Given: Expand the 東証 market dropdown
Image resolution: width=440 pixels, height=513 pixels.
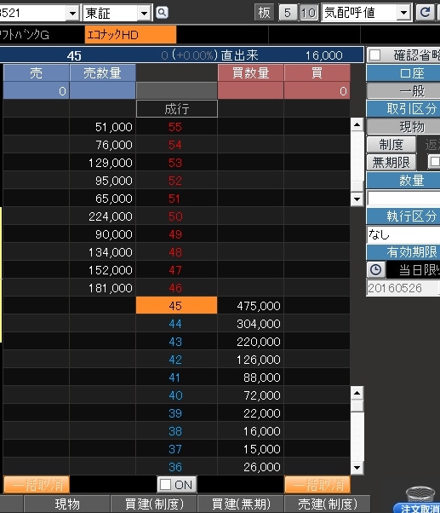Looking at the screenshot, I should (x=144, y=14).
